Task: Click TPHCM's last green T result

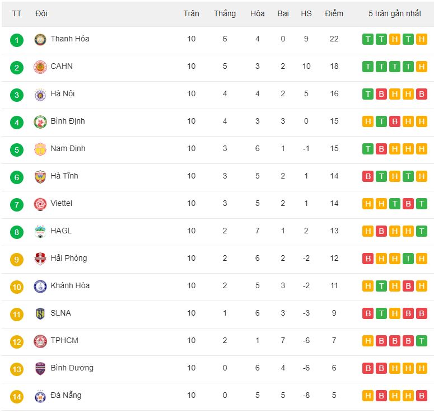Action: (x=422, y=341)
